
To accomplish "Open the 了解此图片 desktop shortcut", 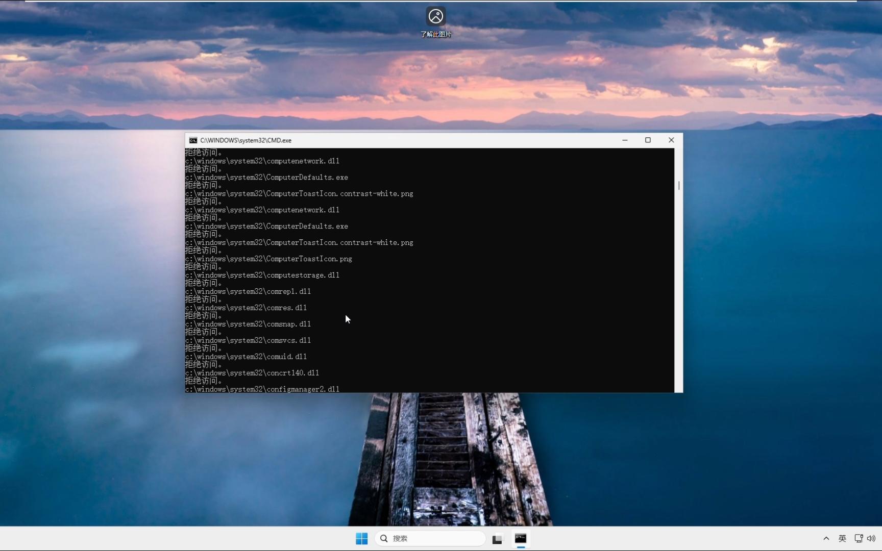I will click(435, 16).
